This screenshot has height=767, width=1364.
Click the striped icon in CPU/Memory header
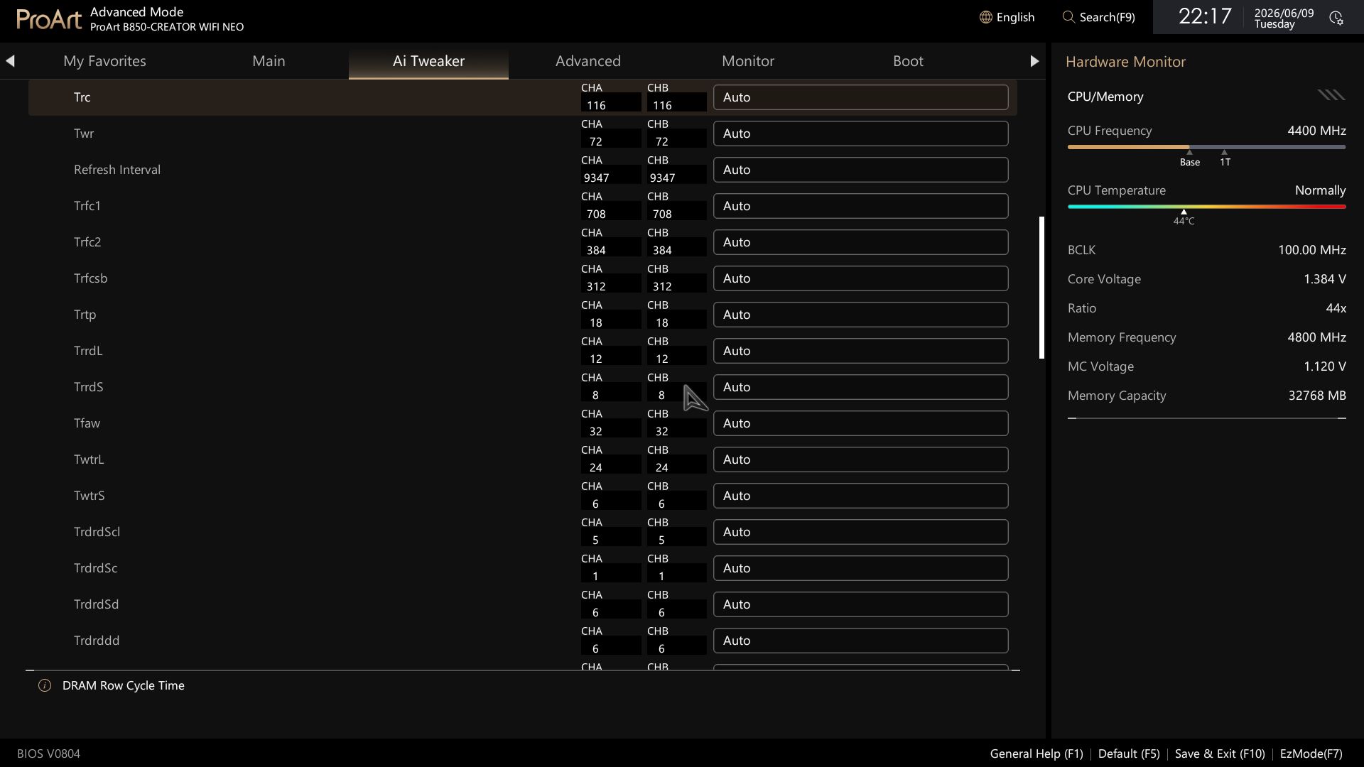1331,95
